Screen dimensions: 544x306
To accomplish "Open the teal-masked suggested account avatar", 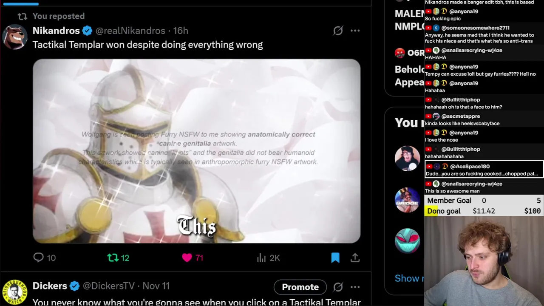I will click(407, 241).
